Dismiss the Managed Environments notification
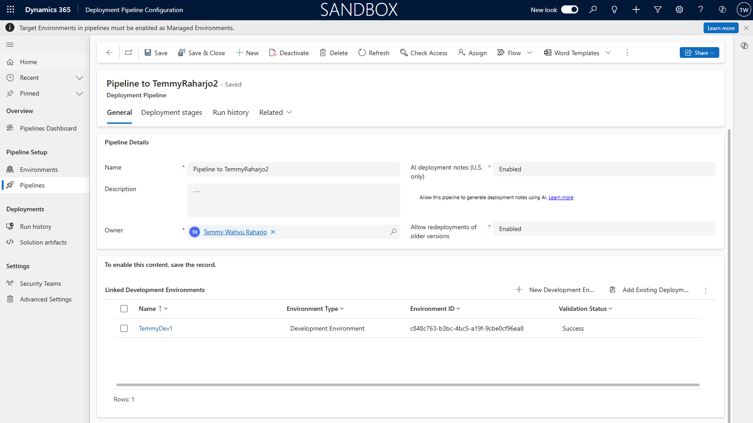The height and width of the screenshot is (423, 753). click(x=746, y=28)
